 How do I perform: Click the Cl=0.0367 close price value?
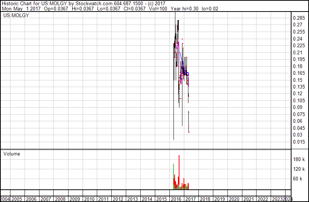[x=135, y=9]
